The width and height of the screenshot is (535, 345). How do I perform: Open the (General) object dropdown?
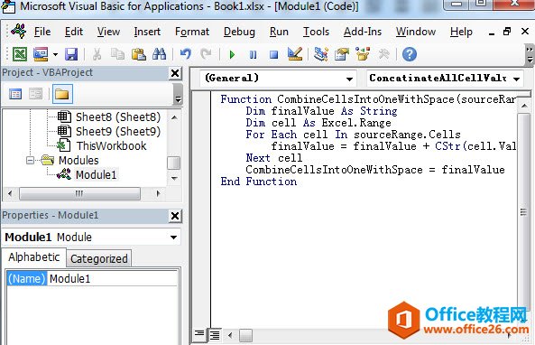pos(279,79)
